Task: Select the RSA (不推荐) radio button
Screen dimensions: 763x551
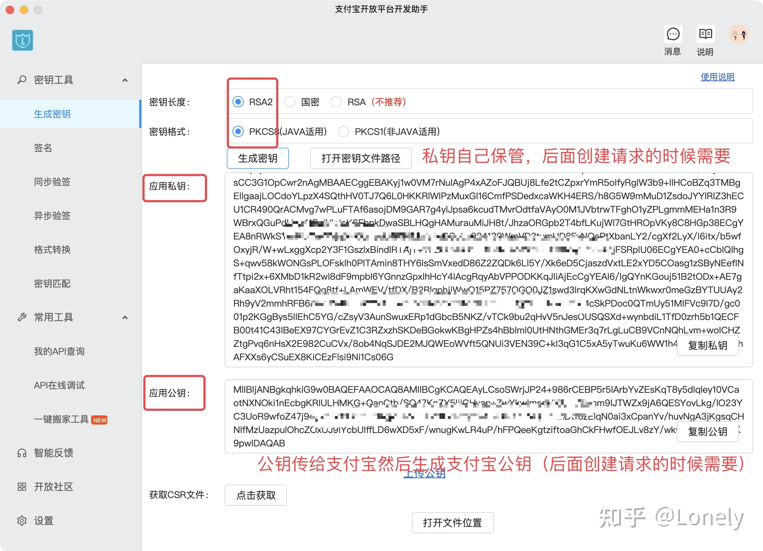Action: coord(336,102)
